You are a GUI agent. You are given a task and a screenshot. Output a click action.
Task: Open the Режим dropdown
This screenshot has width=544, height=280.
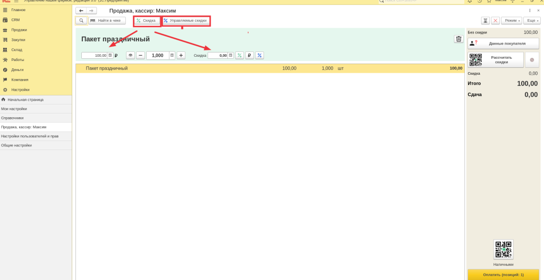pos(512,21)
